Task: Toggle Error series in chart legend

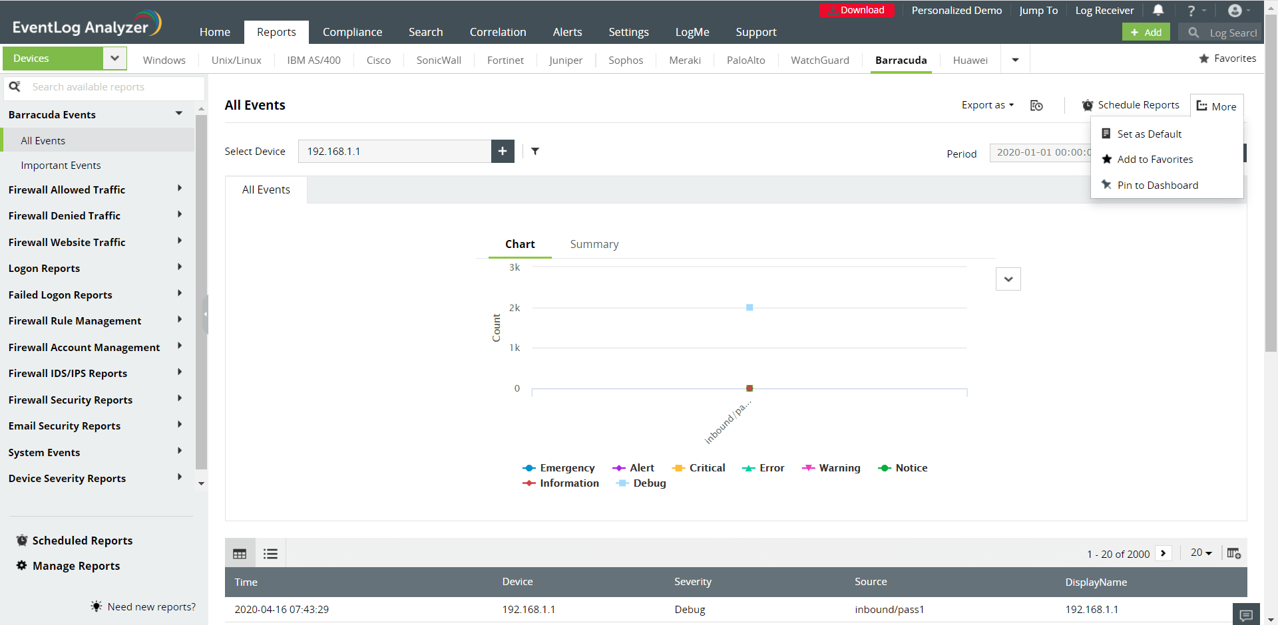Action: 763,468
